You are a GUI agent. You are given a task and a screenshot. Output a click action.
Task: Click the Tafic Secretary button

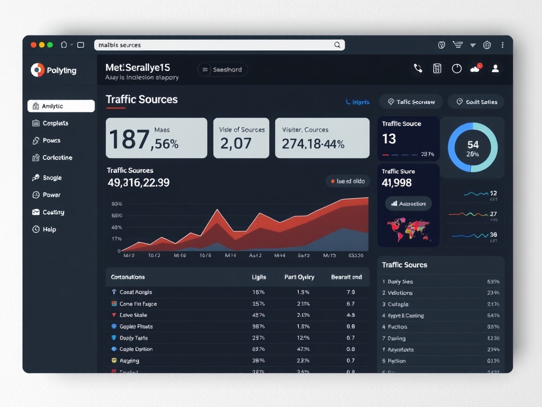click(x=411, y=102)
